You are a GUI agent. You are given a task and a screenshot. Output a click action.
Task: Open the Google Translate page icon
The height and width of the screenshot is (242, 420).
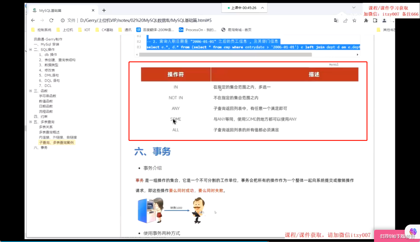[336, 20]
